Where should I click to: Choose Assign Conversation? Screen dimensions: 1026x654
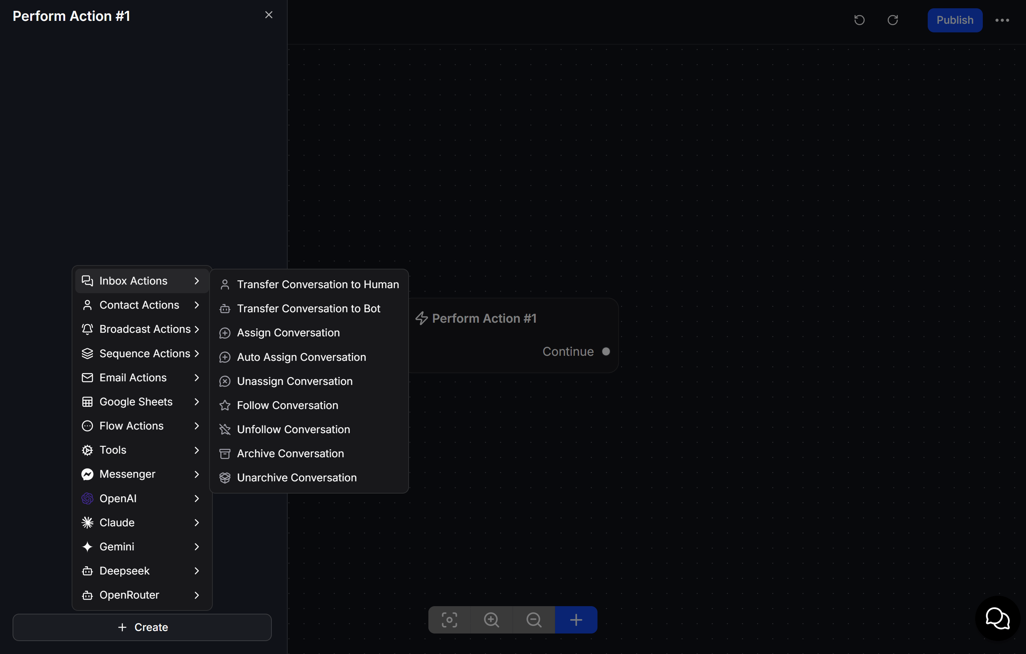[x=309, y=332]
